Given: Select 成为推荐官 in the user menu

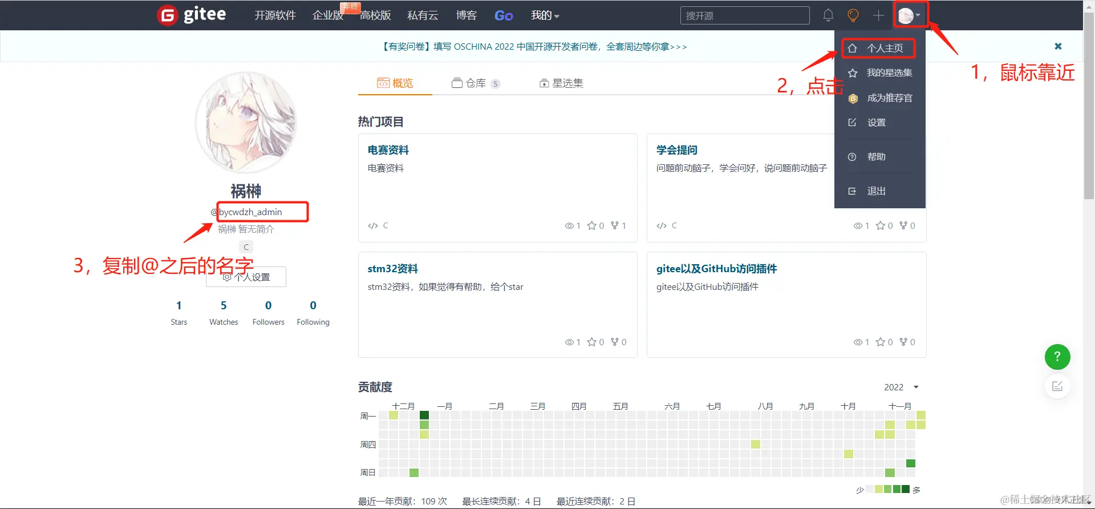Looking at the screenshot, I should point(880,98).
